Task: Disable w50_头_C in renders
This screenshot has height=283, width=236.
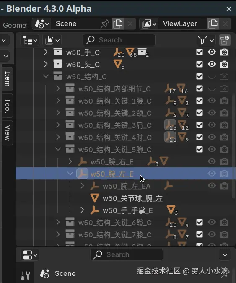Action: tap(224, 65)
